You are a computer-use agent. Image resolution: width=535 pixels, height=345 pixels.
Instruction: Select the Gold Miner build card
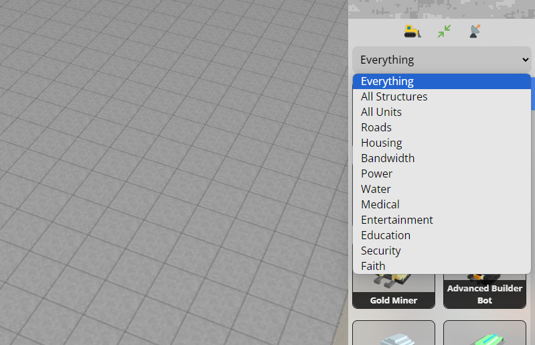click(x=394, y=291)
